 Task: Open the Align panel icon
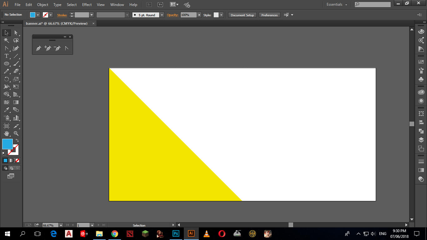coord(421,122)
